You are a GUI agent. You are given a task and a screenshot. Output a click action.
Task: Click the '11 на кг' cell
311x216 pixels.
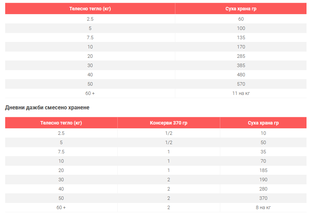click(241, 93)
